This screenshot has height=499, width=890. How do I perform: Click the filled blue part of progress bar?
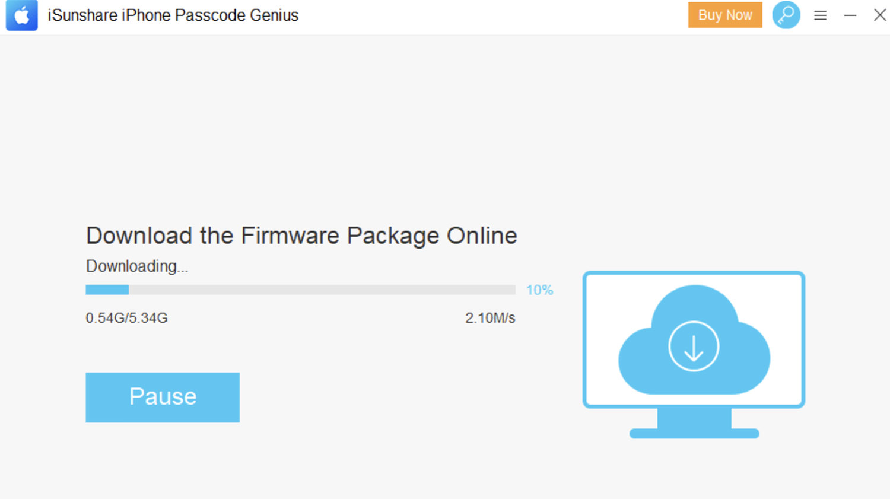pyautogui.click(x=107, y=290)
